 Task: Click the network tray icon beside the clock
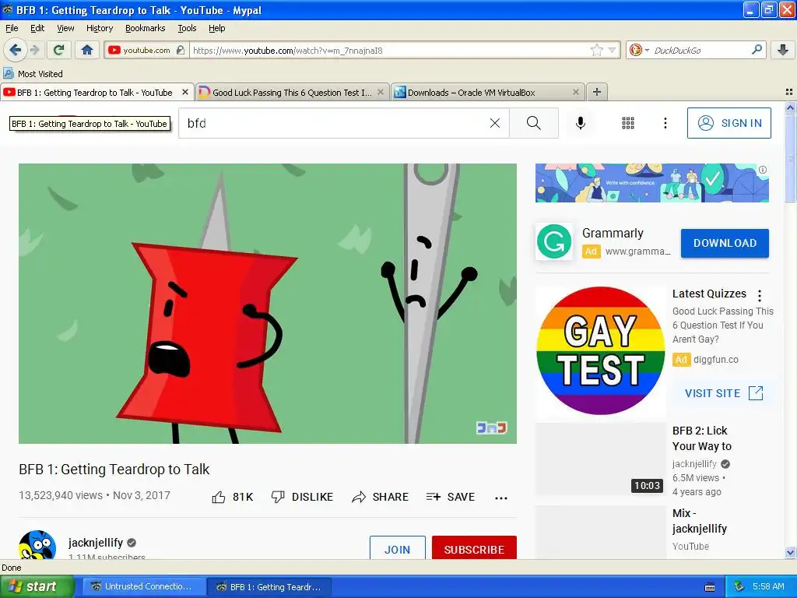tap(739, 586)
